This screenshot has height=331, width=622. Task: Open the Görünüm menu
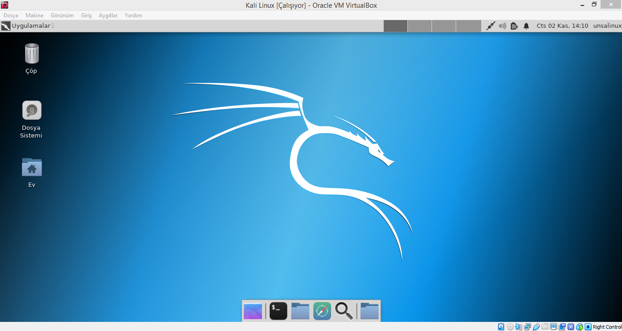pos(62,15)
